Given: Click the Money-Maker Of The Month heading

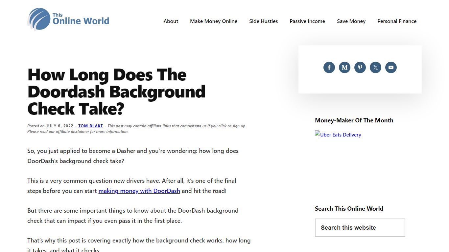Looking at the screenshot, I should (x=354, y=120).
